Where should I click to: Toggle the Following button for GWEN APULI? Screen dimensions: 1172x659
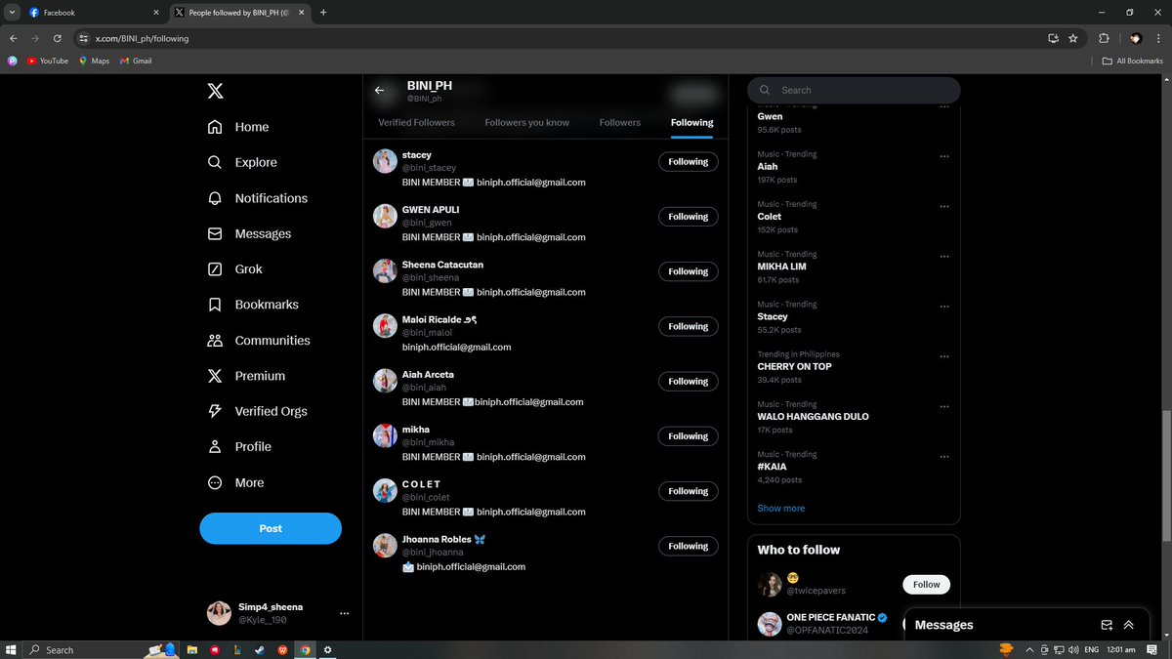point(689,217)
